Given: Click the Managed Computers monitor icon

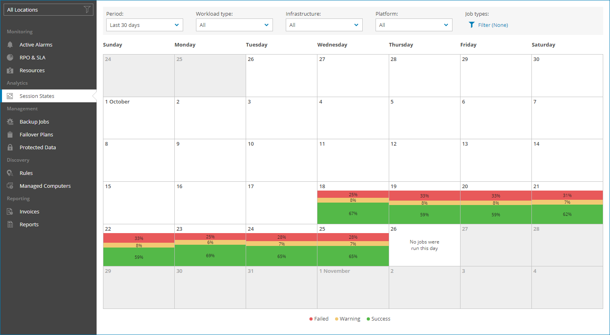Looking at the screenshot, I should click(x=10, y=186).
